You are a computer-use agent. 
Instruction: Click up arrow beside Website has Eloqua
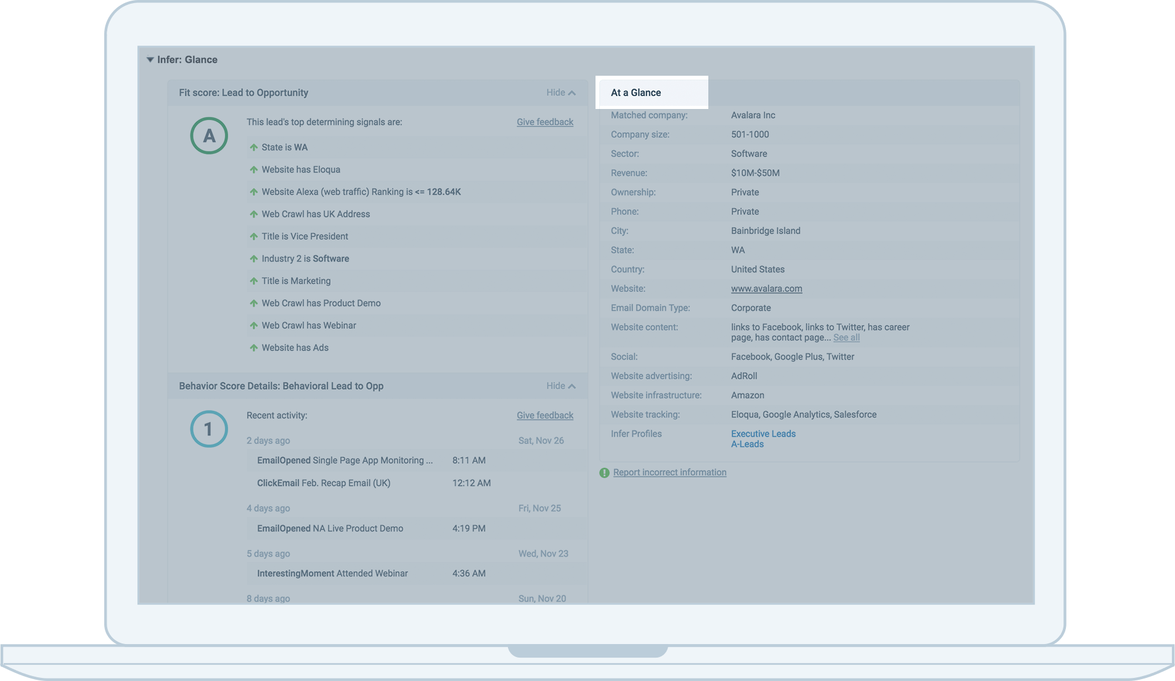[x=253, y=169]
